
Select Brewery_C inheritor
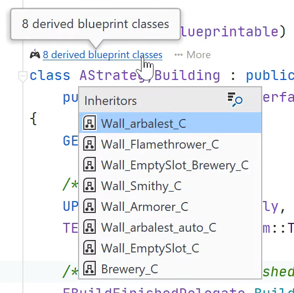point(170,269)
